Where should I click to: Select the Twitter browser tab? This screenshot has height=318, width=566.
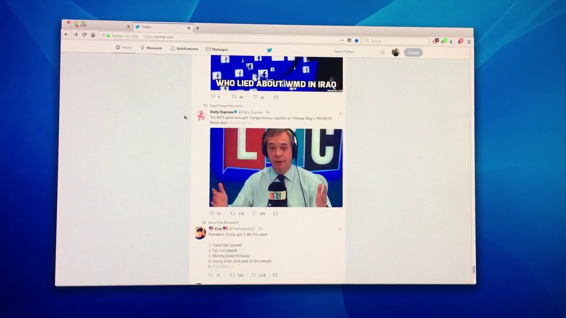click(x=163, y=27)
